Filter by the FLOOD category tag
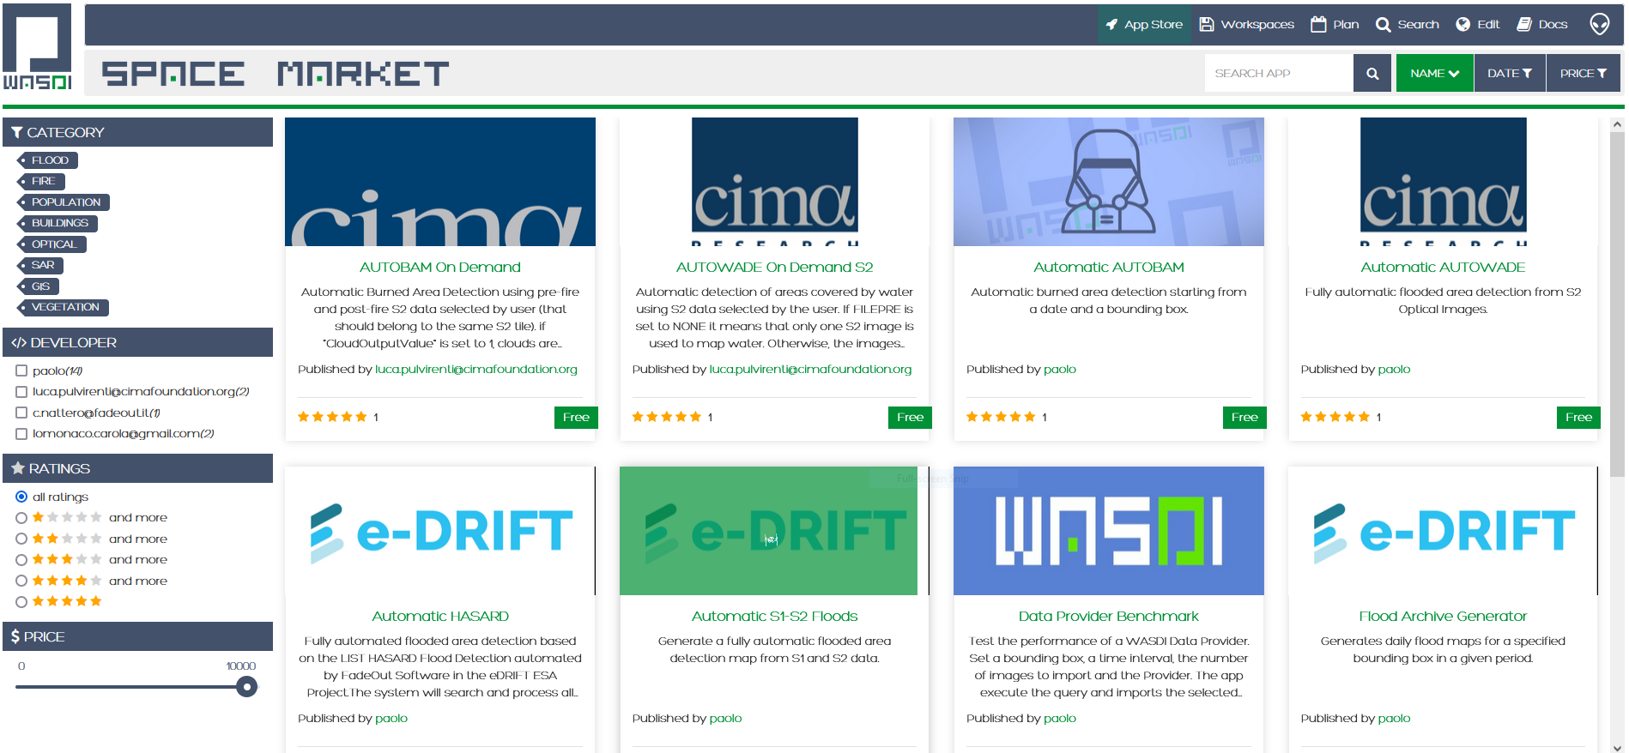Viewport: 1629px width, 753px height. click(x=48, y=160)
